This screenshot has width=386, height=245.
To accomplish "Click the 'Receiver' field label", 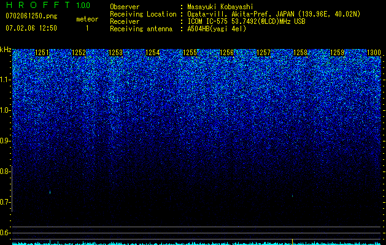I will 125,21.
